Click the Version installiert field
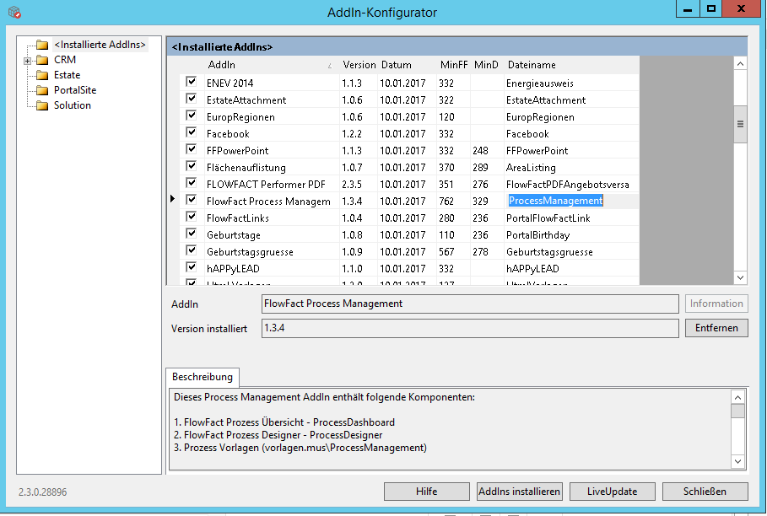 coord(470,328)
